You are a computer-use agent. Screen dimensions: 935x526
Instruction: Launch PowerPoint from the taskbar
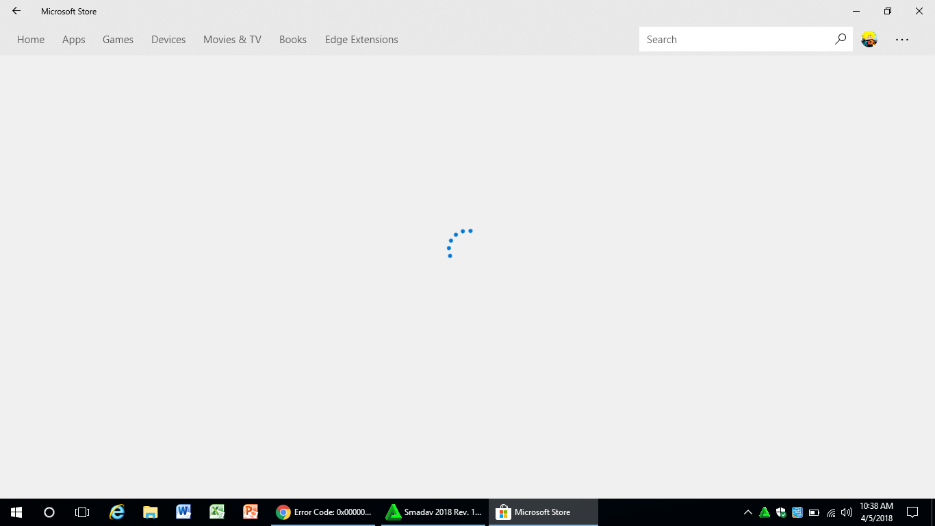251,512
